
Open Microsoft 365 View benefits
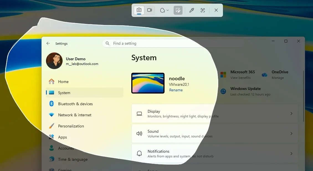240,78
